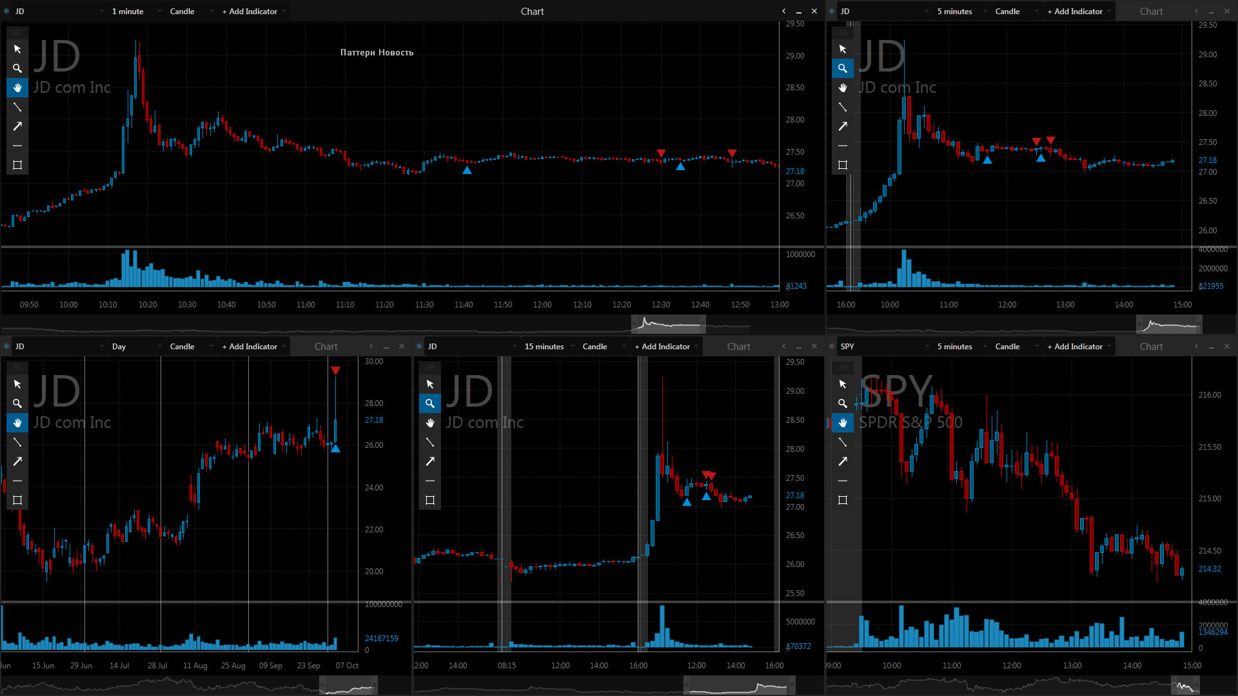Select the zoom tool in SPY chart
This screenshot has height=696, width=1238.
843,403
